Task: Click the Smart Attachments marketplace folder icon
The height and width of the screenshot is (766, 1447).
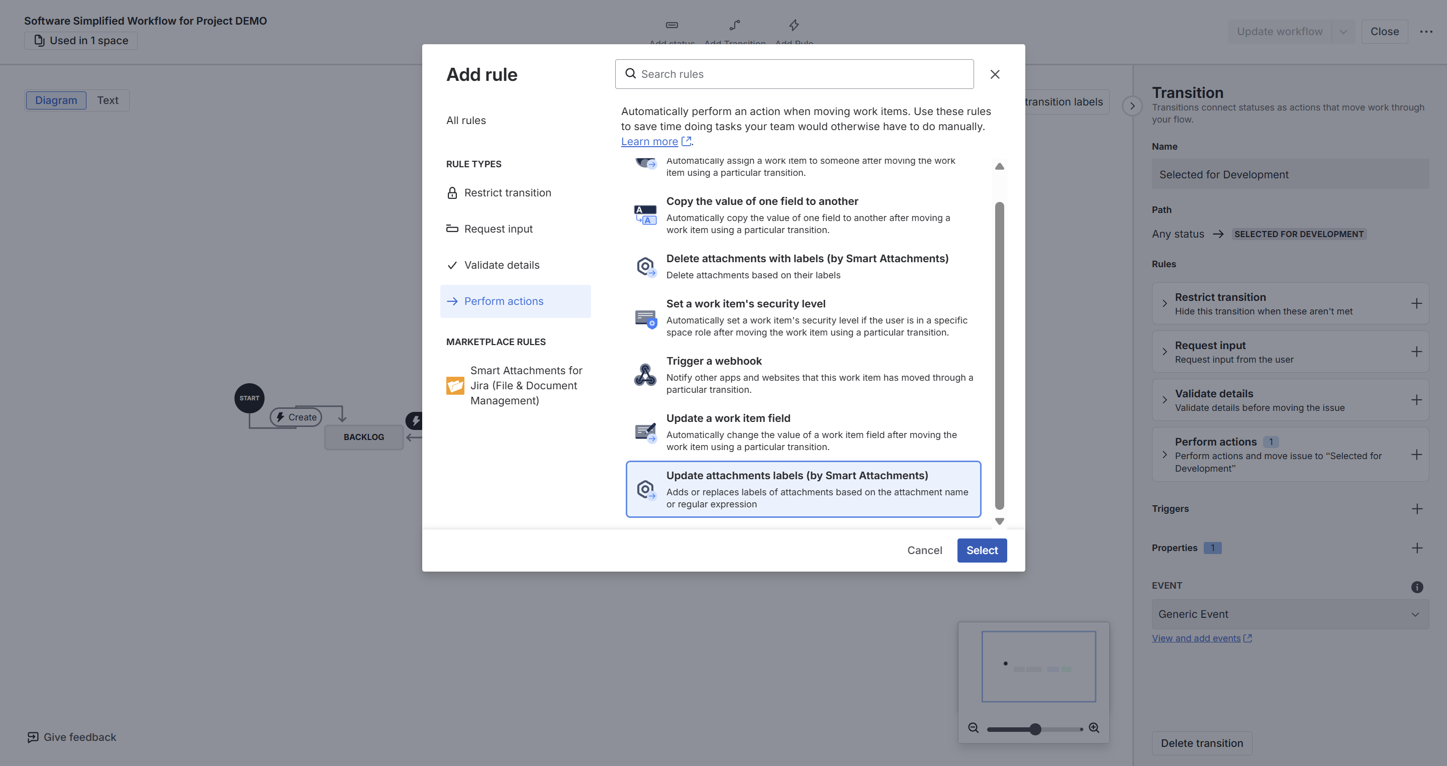Action: pos(454,386)
